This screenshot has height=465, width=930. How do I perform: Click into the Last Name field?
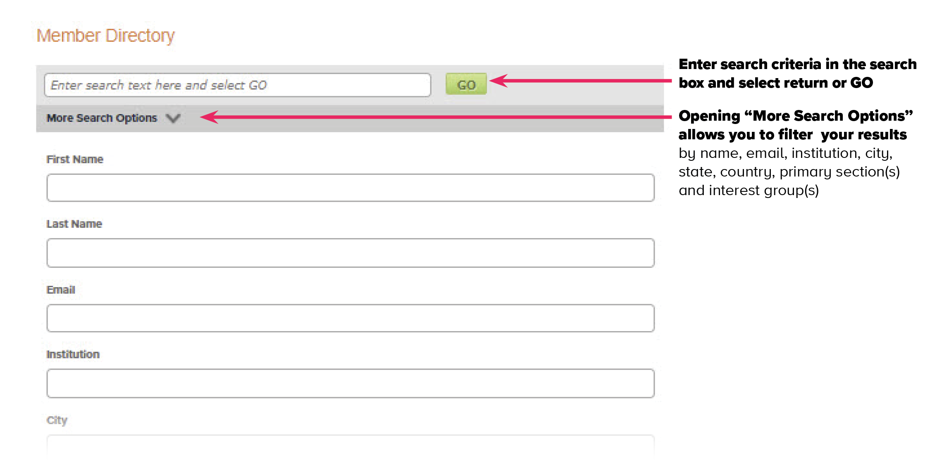pyautogui.click(x=350, y=253)
